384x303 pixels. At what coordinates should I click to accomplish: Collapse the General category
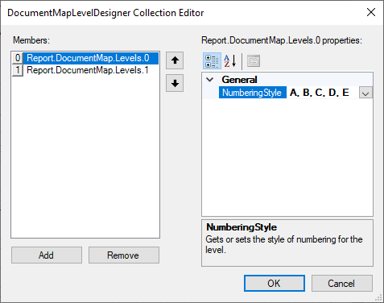pyautogui.click(x=210, y=80)
